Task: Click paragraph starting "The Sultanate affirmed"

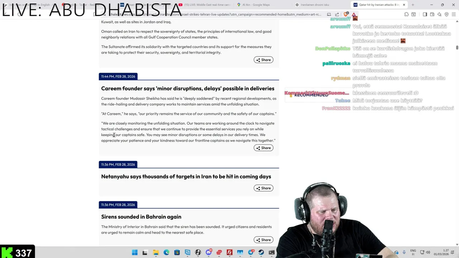Action: [186, 50]
